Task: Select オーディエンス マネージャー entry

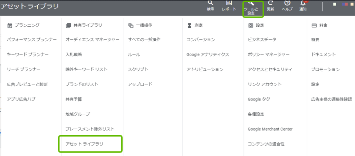Action: (x=92, y=40)
